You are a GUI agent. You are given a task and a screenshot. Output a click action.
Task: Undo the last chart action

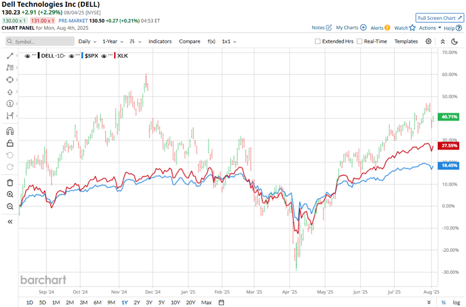click(x=10, y=155)
